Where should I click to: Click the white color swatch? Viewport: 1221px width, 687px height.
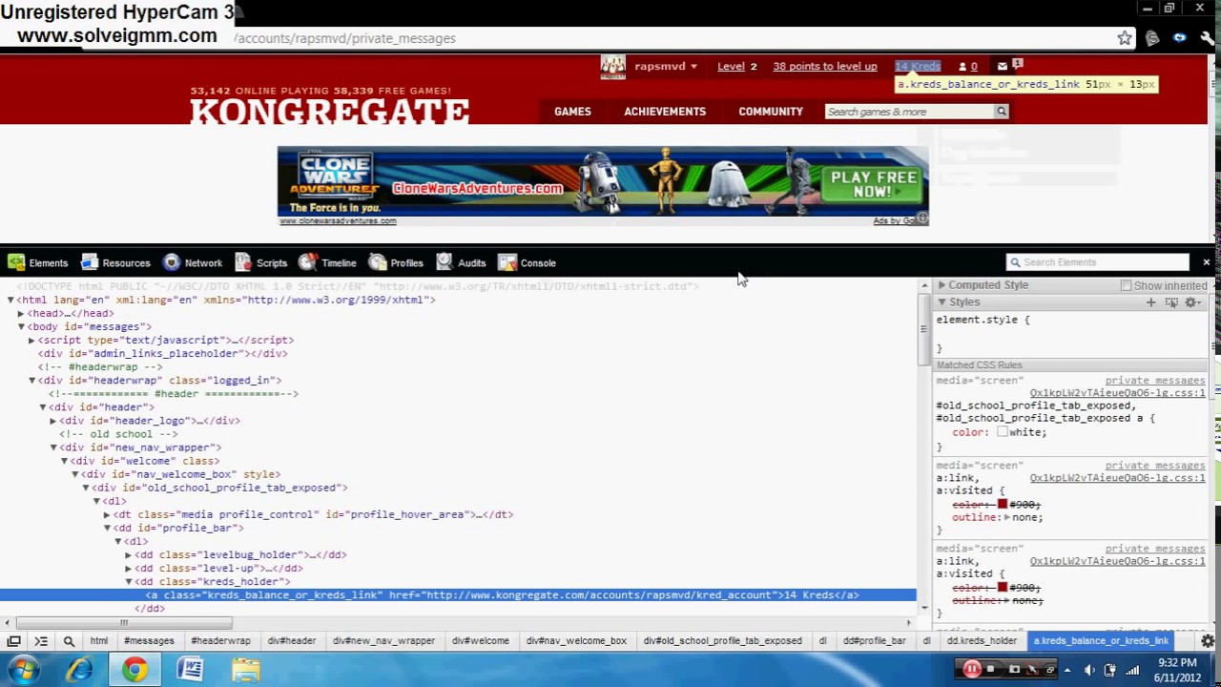(1002, 432)
